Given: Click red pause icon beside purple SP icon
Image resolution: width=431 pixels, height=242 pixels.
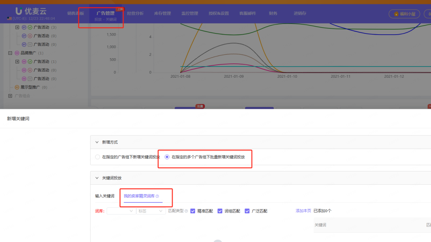Looking at the screenshot, I should point(30,36).
